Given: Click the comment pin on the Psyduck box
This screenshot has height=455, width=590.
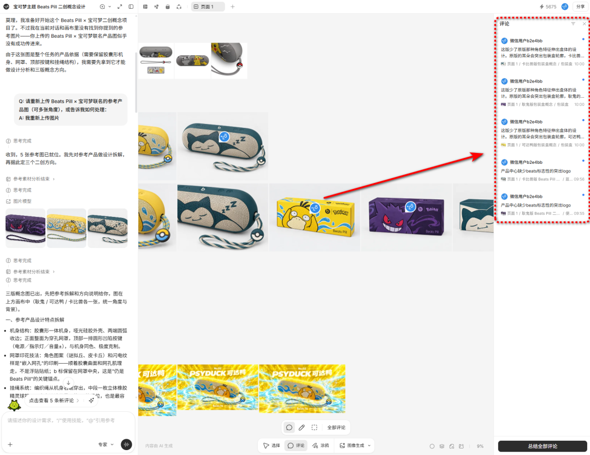Looking at the screenshot, I should [x=315, y=208].
